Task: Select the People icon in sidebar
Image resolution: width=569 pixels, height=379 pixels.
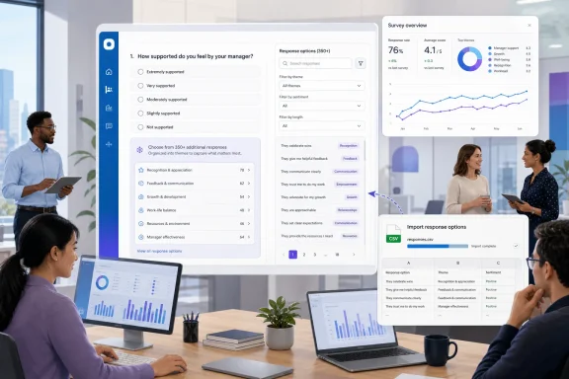Action: tap(109, 90)
